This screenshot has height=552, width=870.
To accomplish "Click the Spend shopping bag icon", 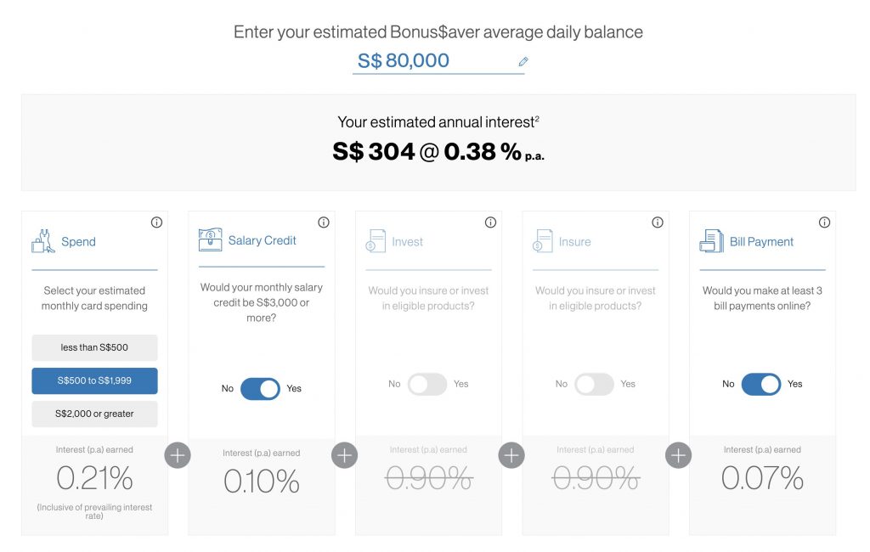I will click(x=43, y=241).
